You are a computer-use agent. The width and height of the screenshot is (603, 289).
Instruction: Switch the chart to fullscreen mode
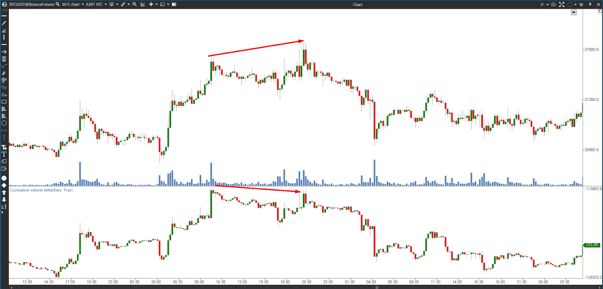(562, 5)
